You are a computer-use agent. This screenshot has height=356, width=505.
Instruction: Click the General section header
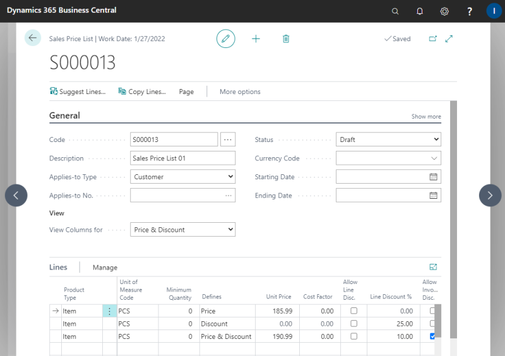coord(64,116)
